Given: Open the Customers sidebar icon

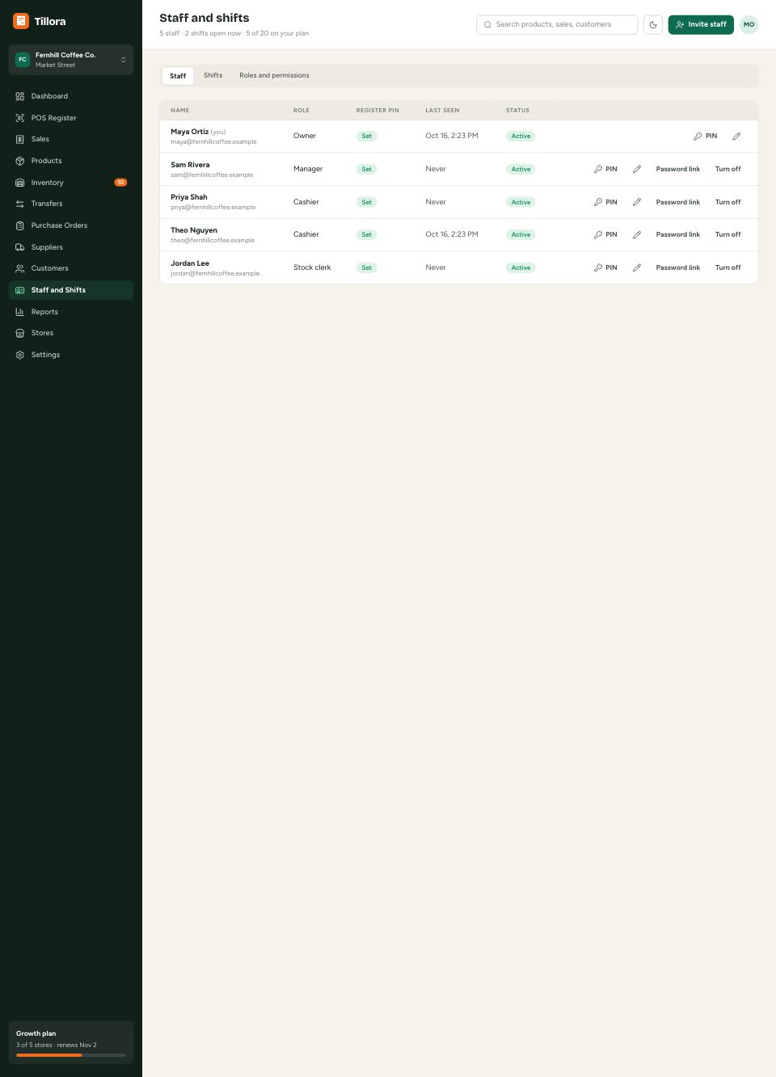Looking at the screenshot, I should click(20, 268).
